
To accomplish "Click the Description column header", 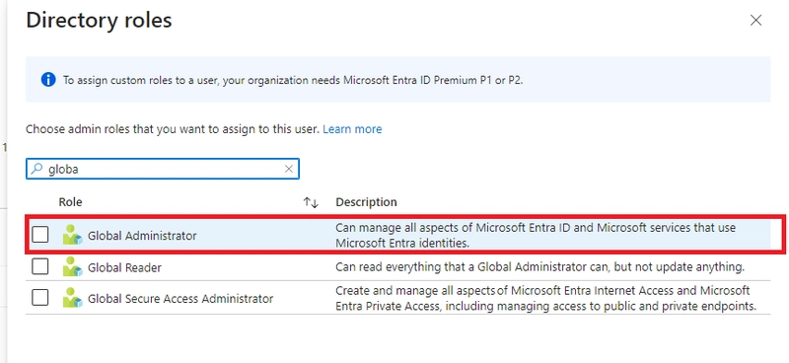I will [366, 202].
